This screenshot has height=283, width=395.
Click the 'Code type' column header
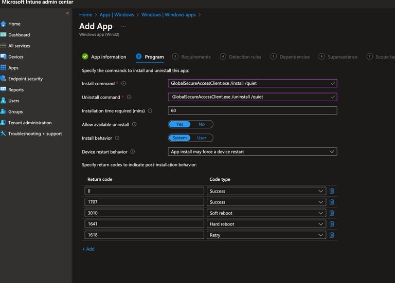tap(220, 179)
